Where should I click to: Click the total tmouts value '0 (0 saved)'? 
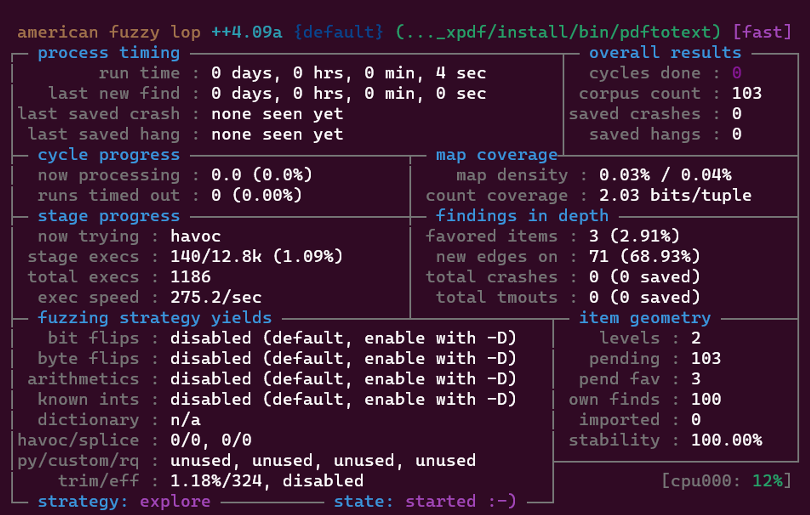(644, 297)
